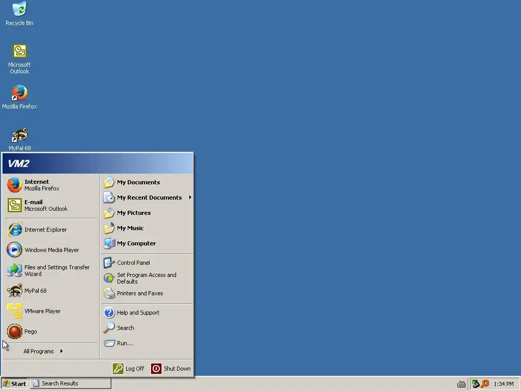Click Printers and Faxes icon
The image size is (521, 391).
(109, 293)
